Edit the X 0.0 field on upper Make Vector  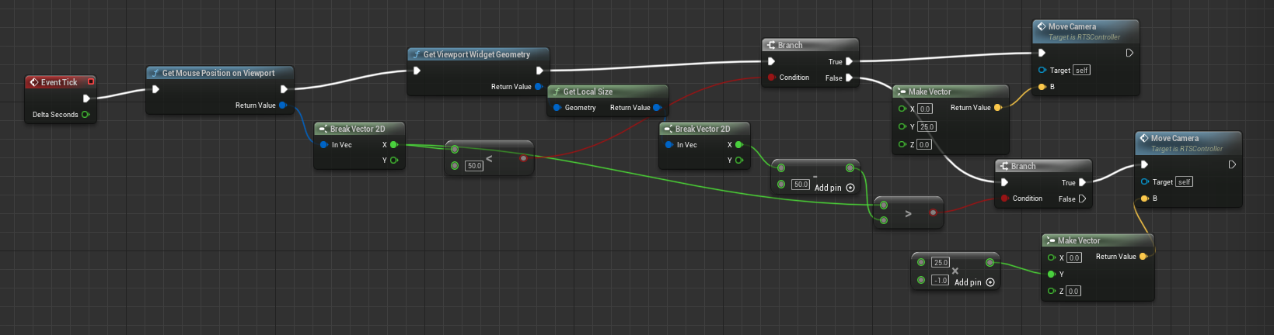(925, 109)
